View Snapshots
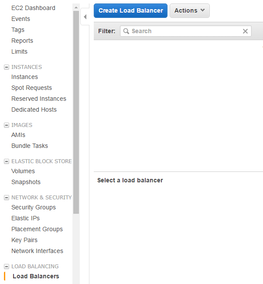Screen dimensions: 263x284 [26, 182]
